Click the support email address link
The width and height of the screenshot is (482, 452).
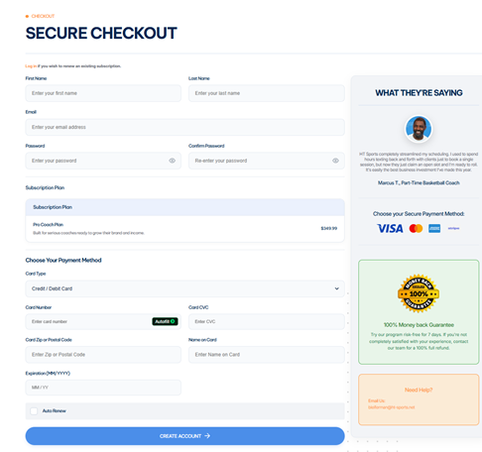point(392,407)
